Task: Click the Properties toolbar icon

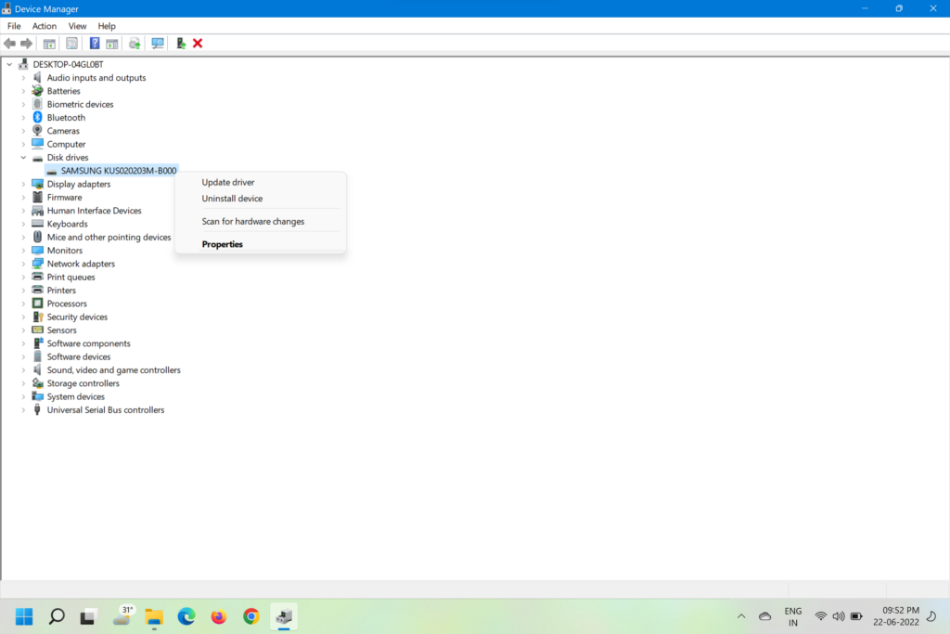Action: click(x=71, y=44)
